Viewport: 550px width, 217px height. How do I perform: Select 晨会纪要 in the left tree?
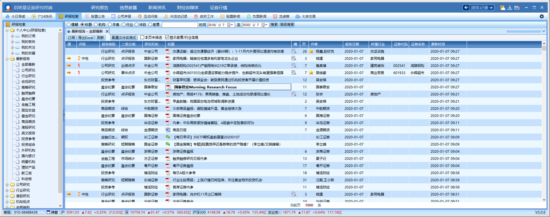(x=28, y=99)
